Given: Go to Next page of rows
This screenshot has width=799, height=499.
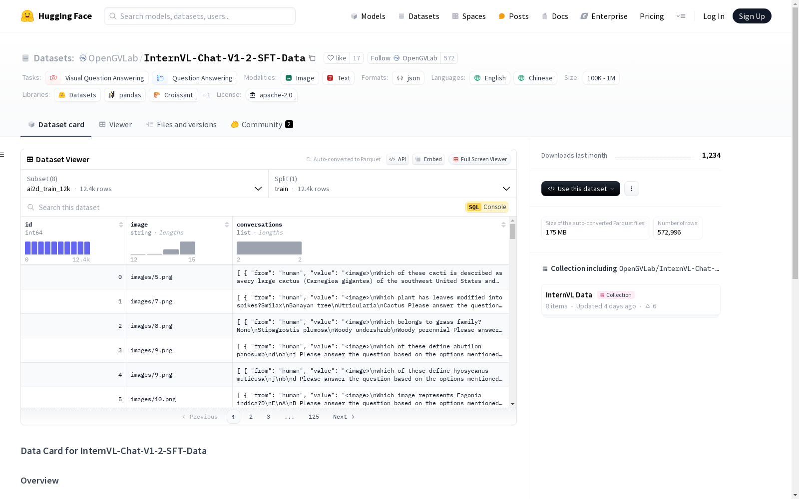Looking at the screenshot, I should [344, 417].
